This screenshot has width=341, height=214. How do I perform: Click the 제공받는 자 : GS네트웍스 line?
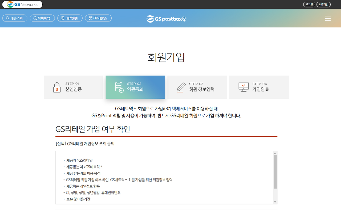[83, 167]
